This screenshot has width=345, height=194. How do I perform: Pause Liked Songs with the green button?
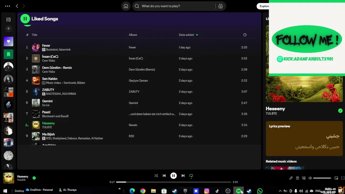coord(25,19)
